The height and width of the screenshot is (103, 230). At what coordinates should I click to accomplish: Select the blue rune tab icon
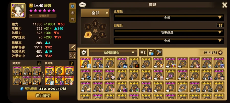click(x=73, y=6)
